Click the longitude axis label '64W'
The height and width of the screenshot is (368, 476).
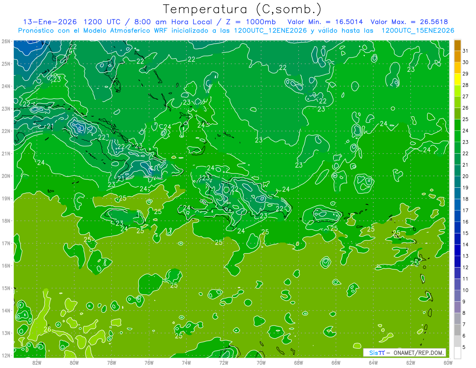point(373,362)
